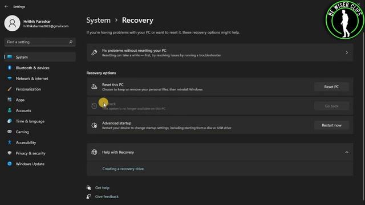Click the Personalization brush icon
The width and height of the screenshot is (365, 205).
click(x=10, y=89)
